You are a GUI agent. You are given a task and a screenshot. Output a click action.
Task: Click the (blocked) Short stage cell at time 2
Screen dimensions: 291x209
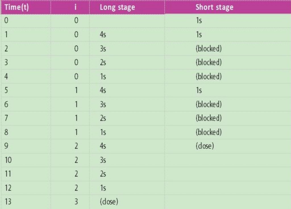[208, 49]
